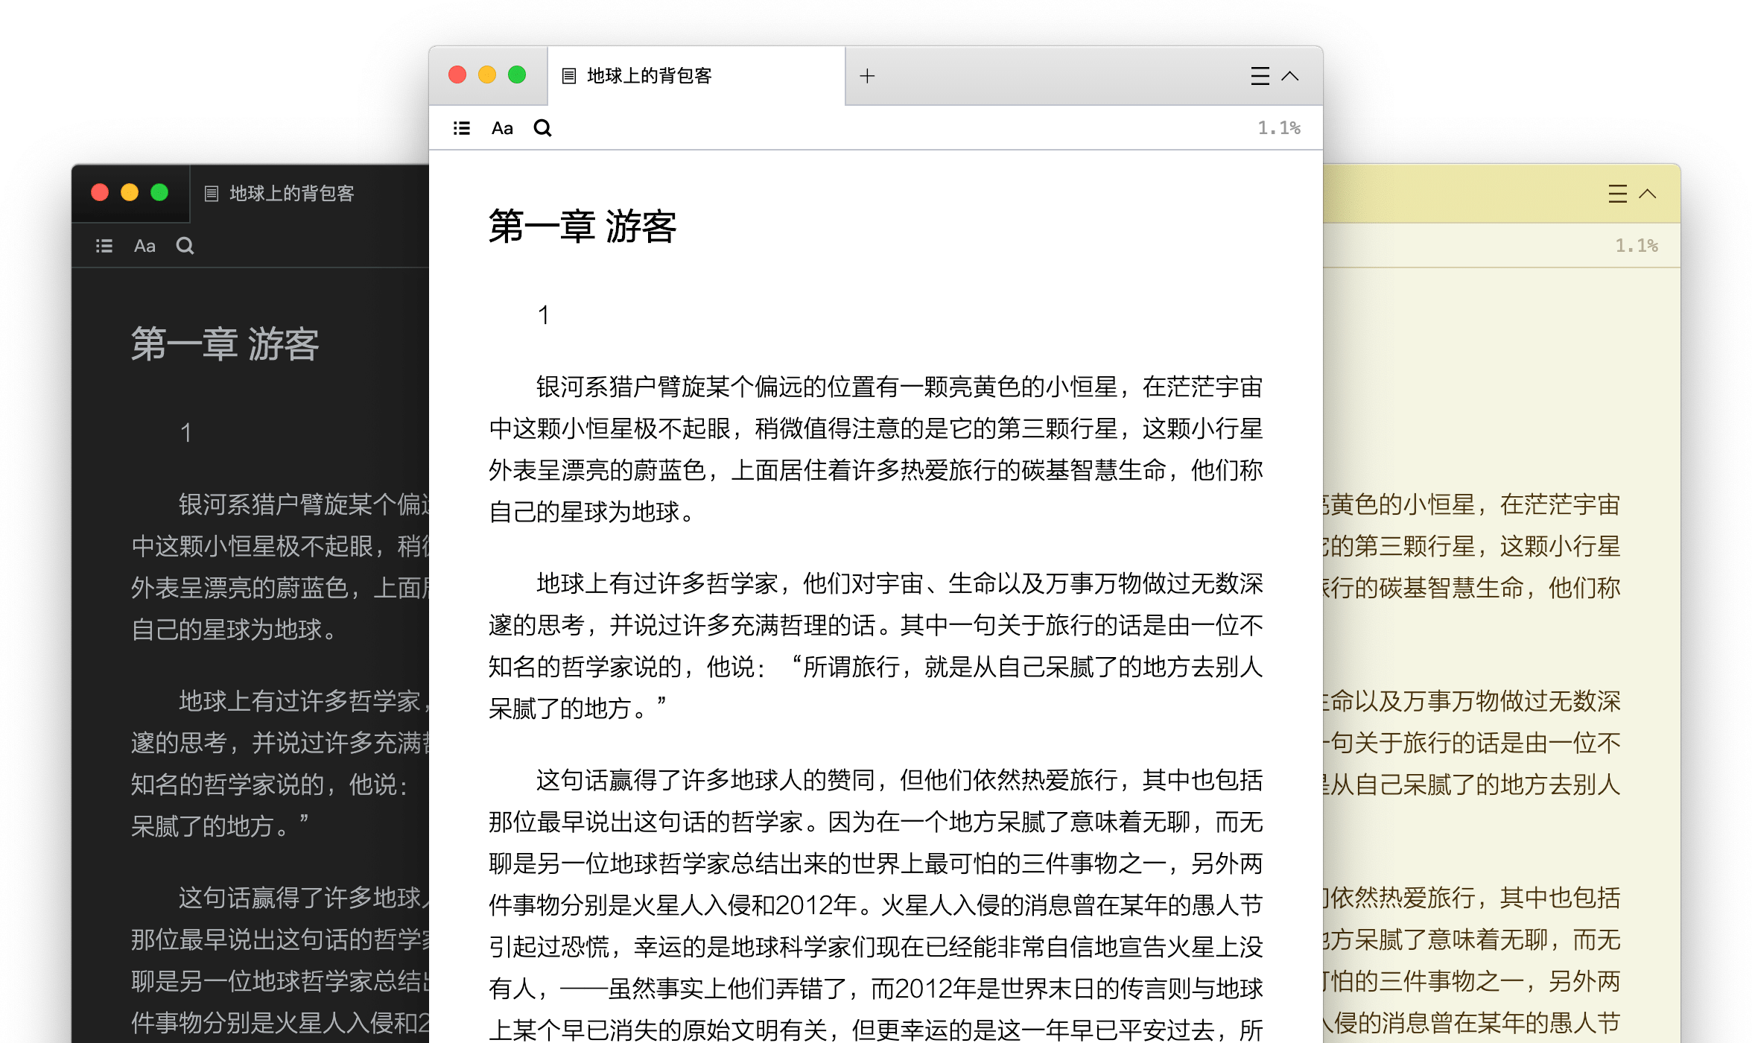
Task: Open font settings Aa in dark window
Action: [x=145, y=246]
